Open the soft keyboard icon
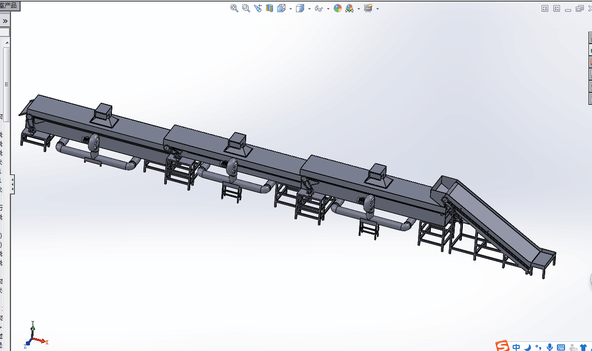The image size is (592, 351). [561, 347]
